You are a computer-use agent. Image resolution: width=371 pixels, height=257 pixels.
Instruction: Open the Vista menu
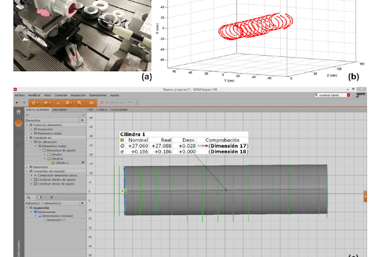[47, 95]
